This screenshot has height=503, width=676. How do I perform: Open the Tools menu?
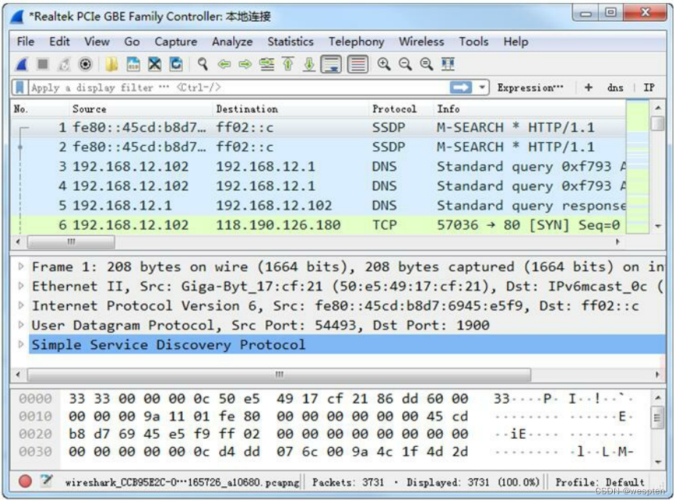pyautogui.click(x=473, y=42)
